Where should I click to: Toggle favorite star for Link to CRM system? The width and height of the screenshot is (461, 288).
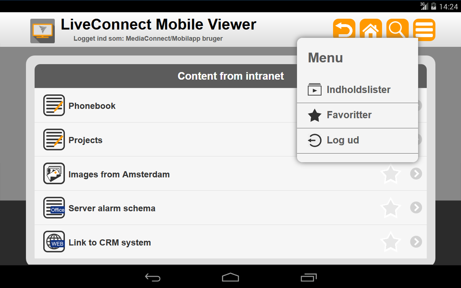click(x=390, y=242)
